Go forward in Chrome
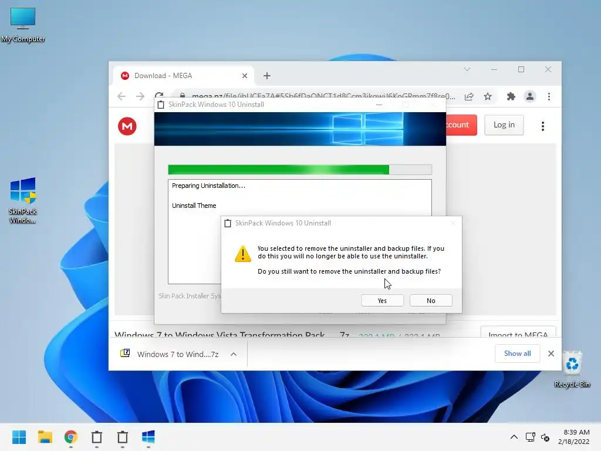 tap(140, 96)
